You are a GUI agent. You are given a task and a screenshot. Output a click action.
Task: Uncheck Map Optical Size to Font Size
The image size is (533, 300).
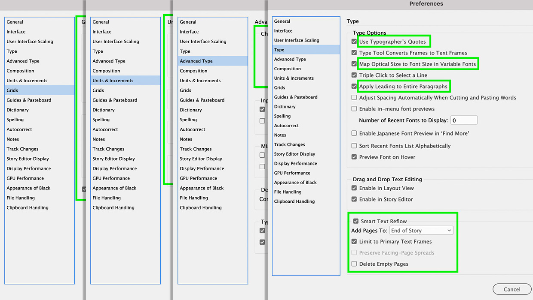[354, 64]
